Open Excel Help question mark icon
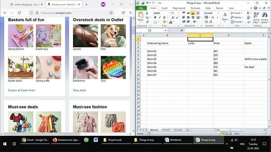This screenshot has height=152, width=271. tap(256, 8)
